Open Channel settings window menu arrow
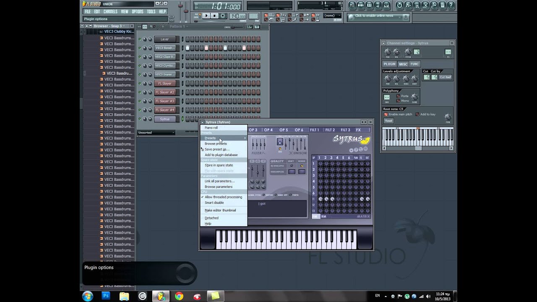This screenshot has width=537, height=302. coord(383,43)
